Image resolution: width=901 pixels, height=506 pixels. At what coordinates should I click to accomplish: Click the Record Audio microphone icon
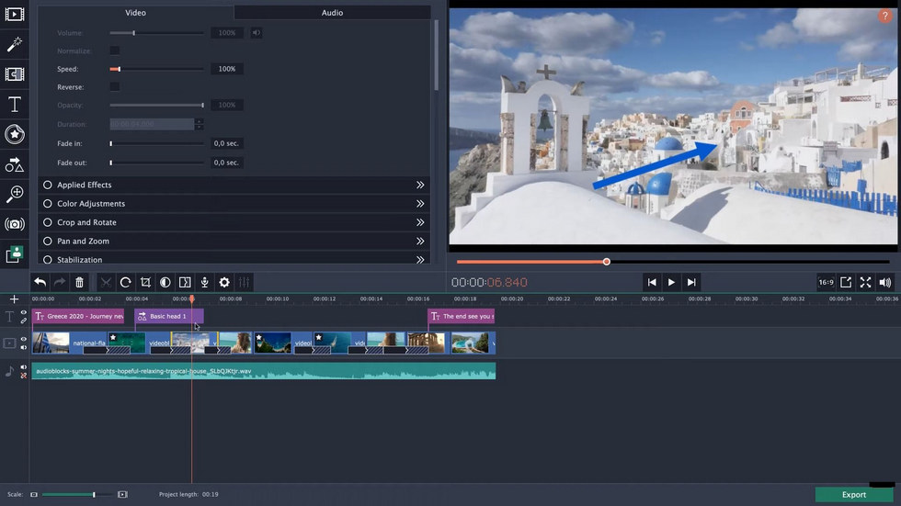pyautogui.click(x=204, y=283)
